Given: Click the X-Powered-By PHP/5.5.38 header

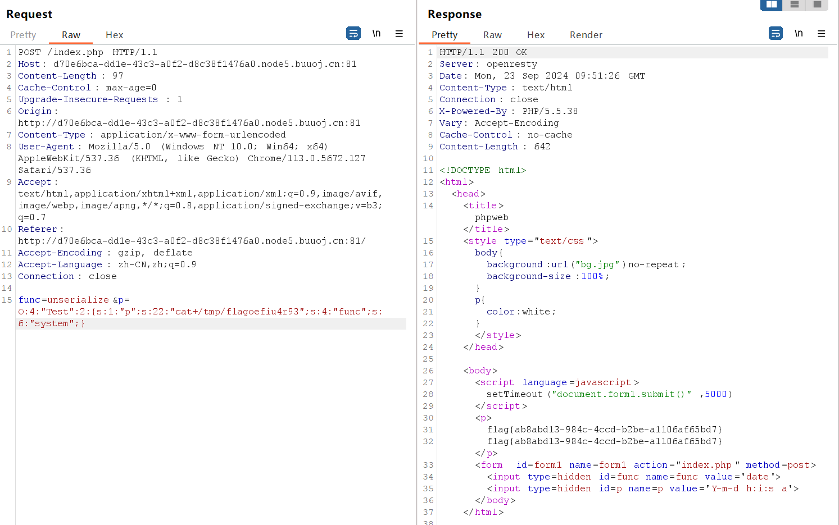Looking at the screenshot, I should (x=509, y=111).
